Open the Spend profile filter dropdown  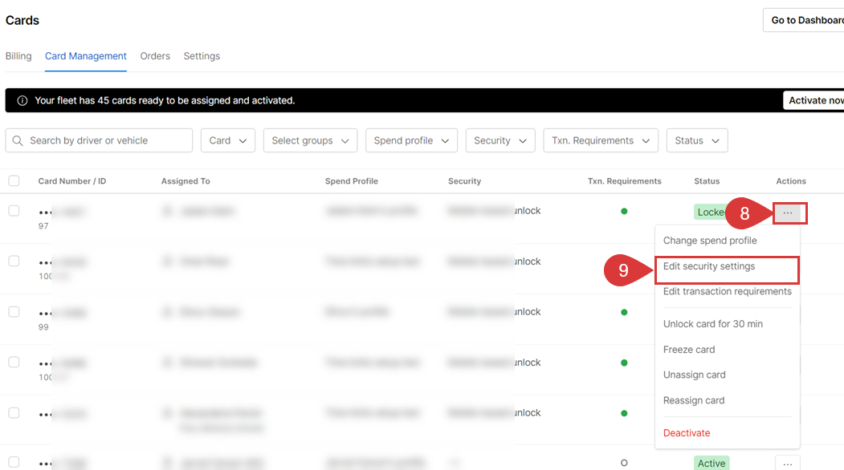[x=411, y=140]
